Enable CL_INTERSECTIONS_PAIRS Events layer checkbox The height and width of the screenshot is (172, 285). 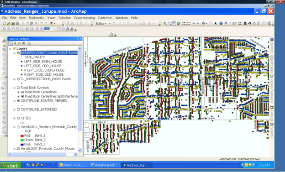click(x=18, y=79)
